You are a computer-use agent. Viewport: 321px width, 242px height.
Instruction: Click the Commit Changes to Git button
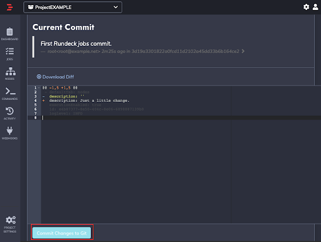click(x=61, y=233)
